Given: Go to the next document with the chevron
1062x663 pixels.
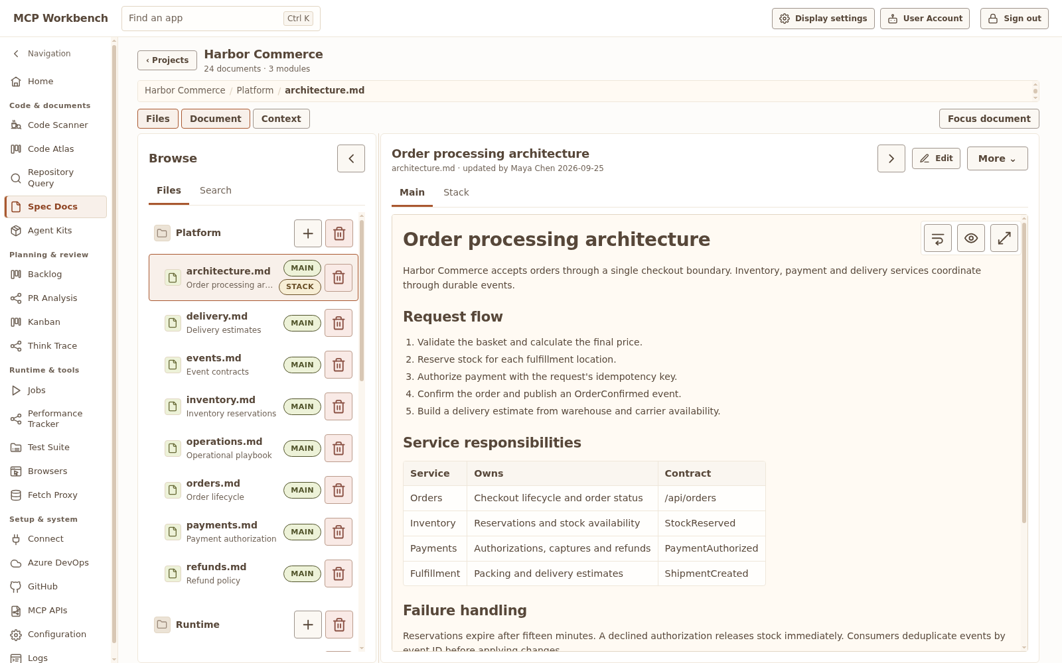Looking at the screenshot, I should click(x=891, y=158).
